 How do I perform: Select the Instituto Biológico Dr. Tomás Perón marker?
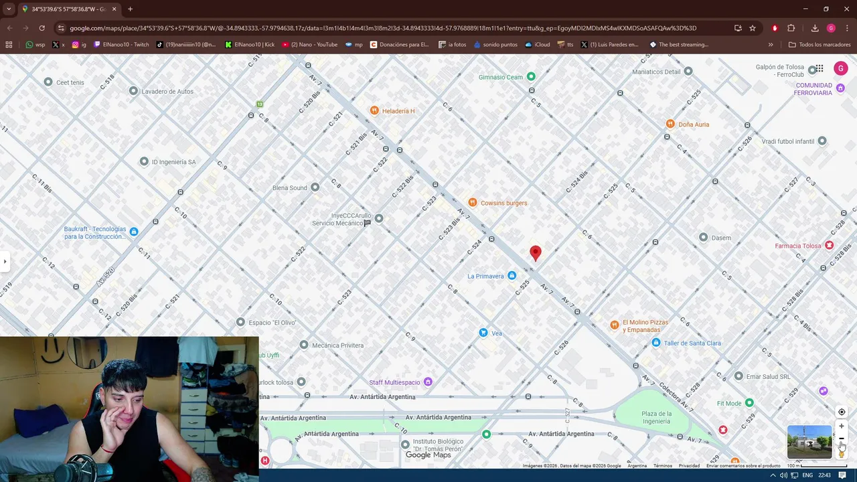(x=405, y=445)
